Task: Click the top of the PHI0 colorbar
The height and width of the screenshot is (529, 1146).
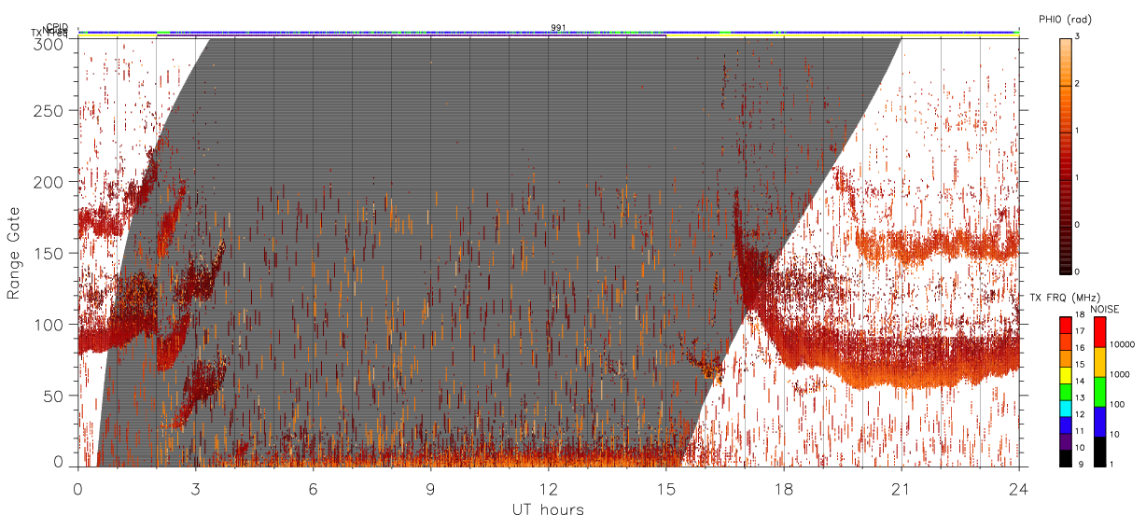Action: click(x=1066, y=43)
